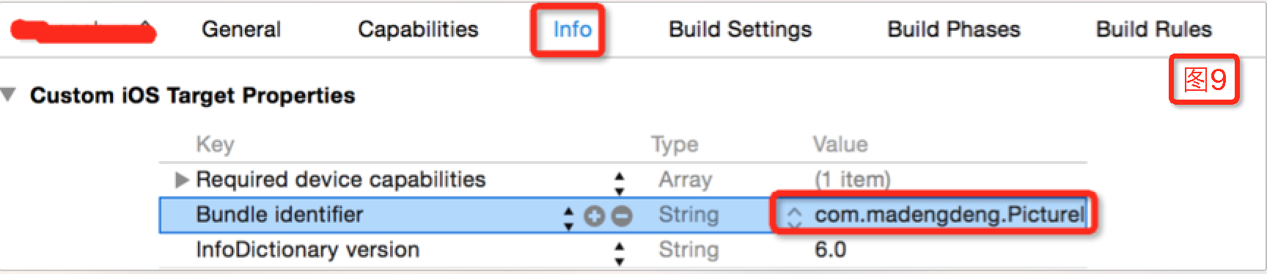Image resolution: width=1267 pixels, height=274 pixels.
Task: Switch to the Capabilities tab
Action: click(x=418, y=29)
